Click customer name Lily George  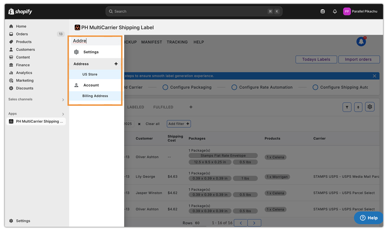click(x=145, y=177)
